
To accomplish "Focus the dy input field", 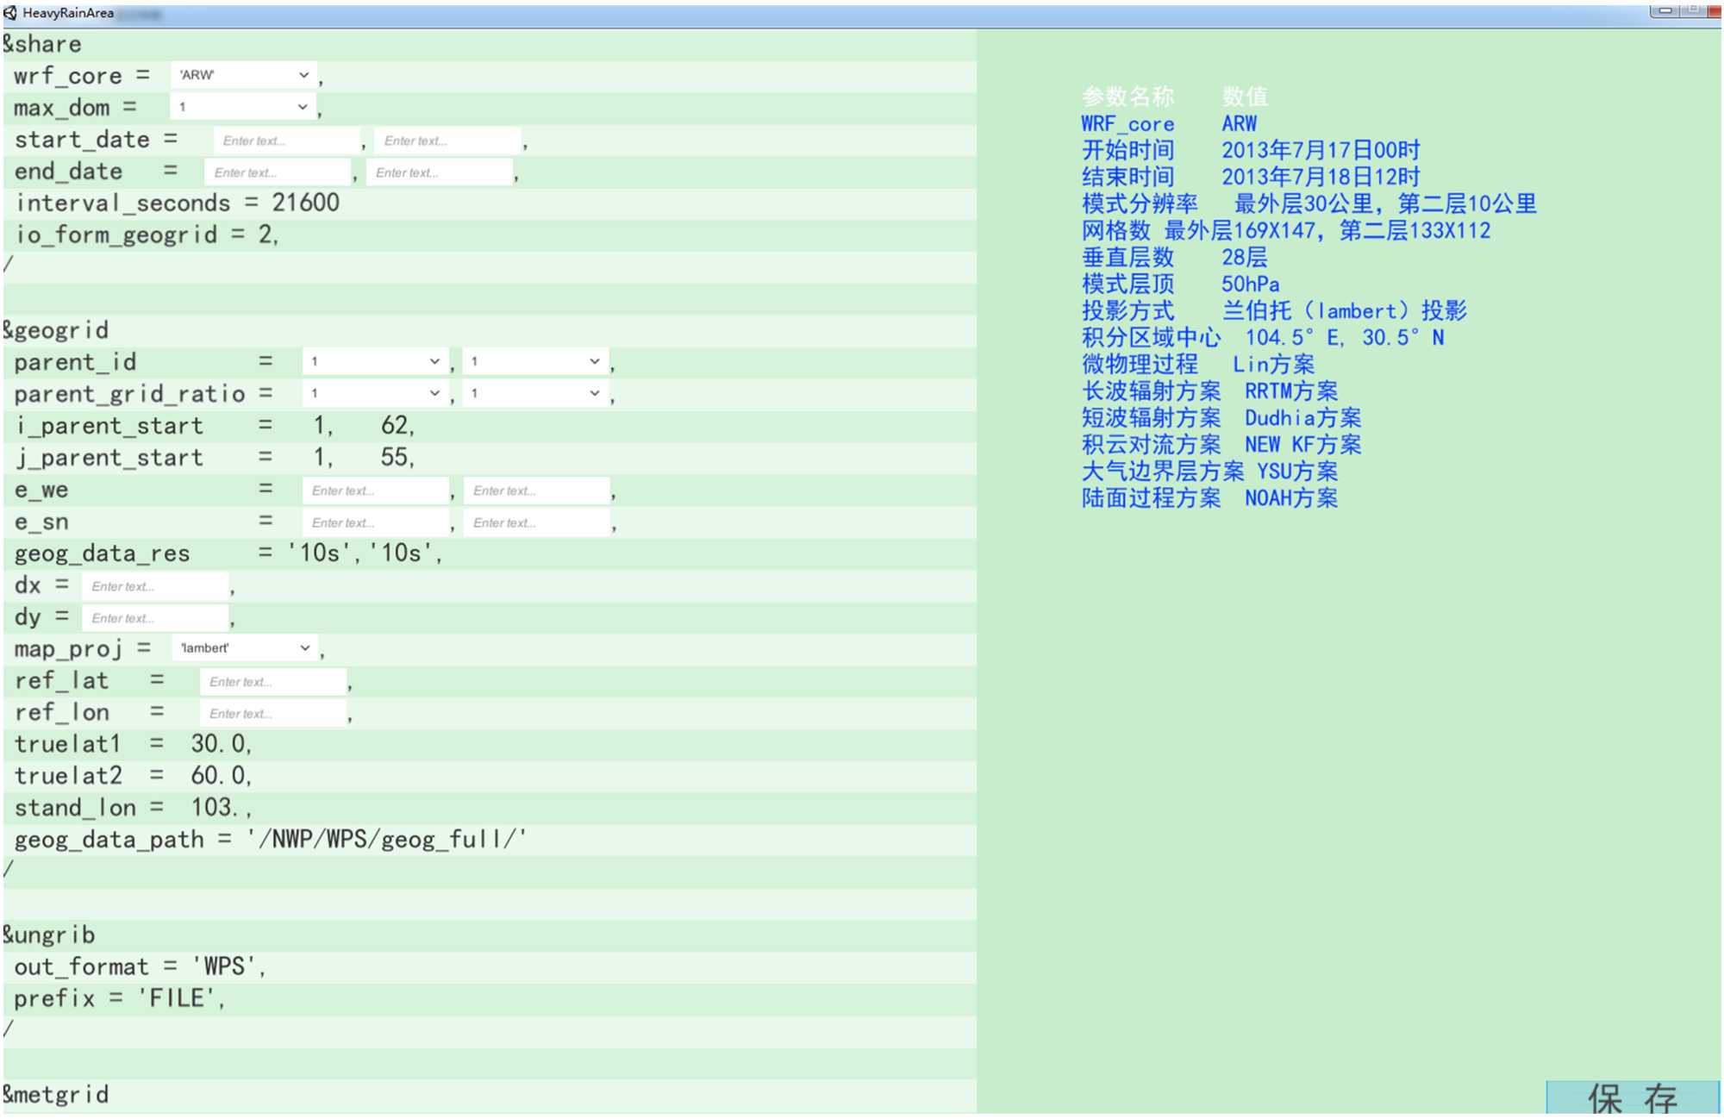I will coord(155,618).
